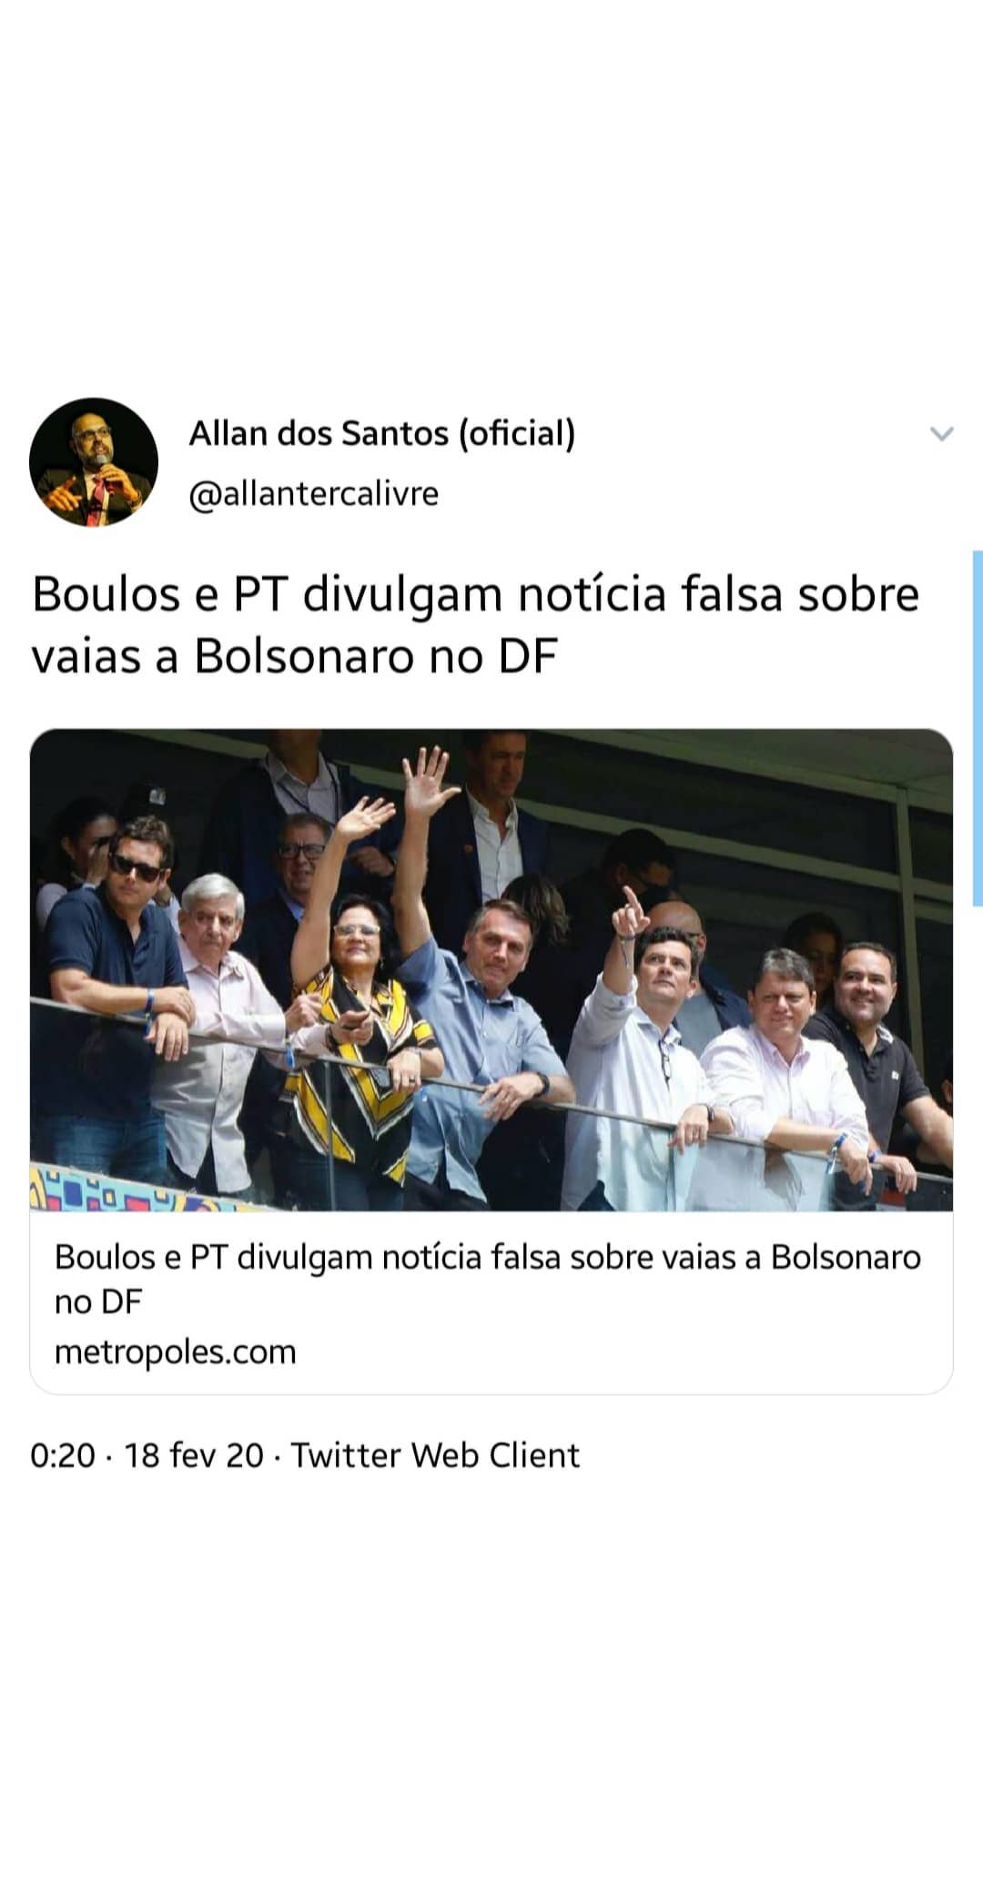
Task: Open the metropoles.com domain link
Action: pyautogui.click(x=176, y=1352)
